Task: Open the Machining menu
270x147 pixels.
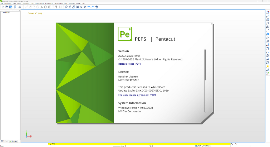Action: click(72, 3)
